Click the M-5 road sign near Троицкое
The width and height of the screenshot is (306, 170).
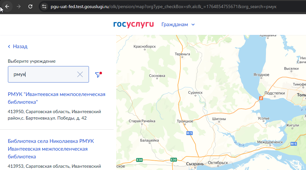click(189, 133)
